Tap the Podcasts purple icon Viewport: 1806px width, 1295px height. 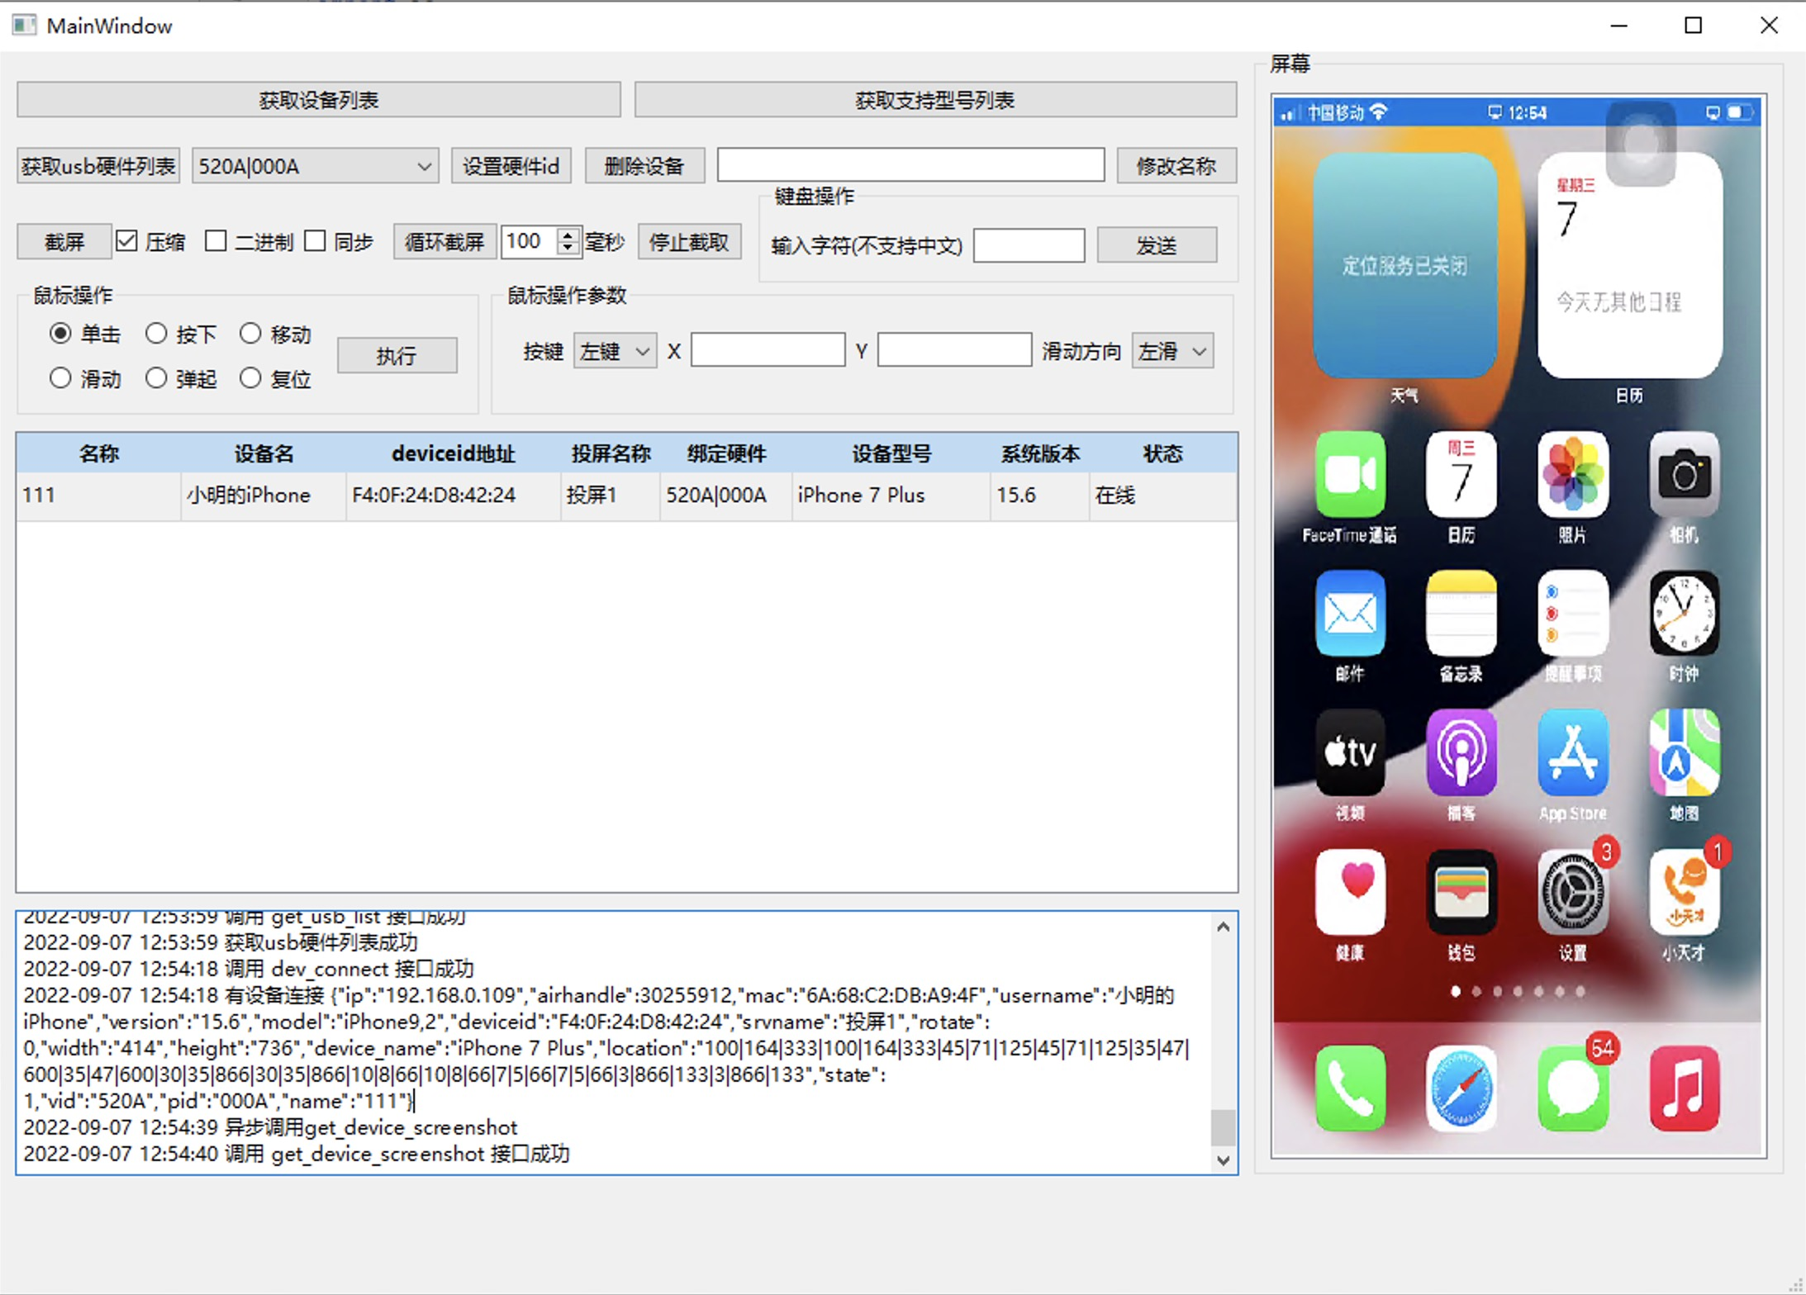pyautogui.click(x=1461, y=753)
